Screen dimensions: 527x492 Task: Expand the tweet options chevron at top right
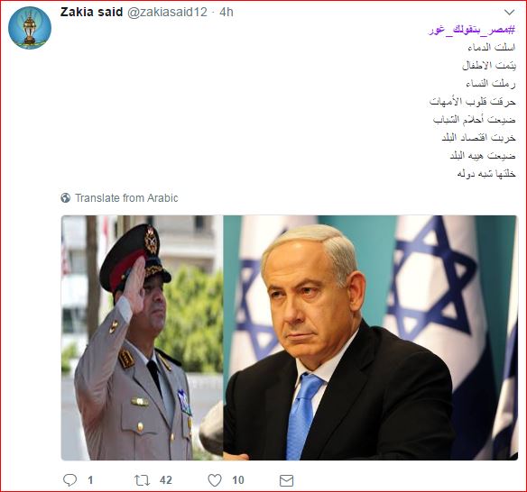510,13
